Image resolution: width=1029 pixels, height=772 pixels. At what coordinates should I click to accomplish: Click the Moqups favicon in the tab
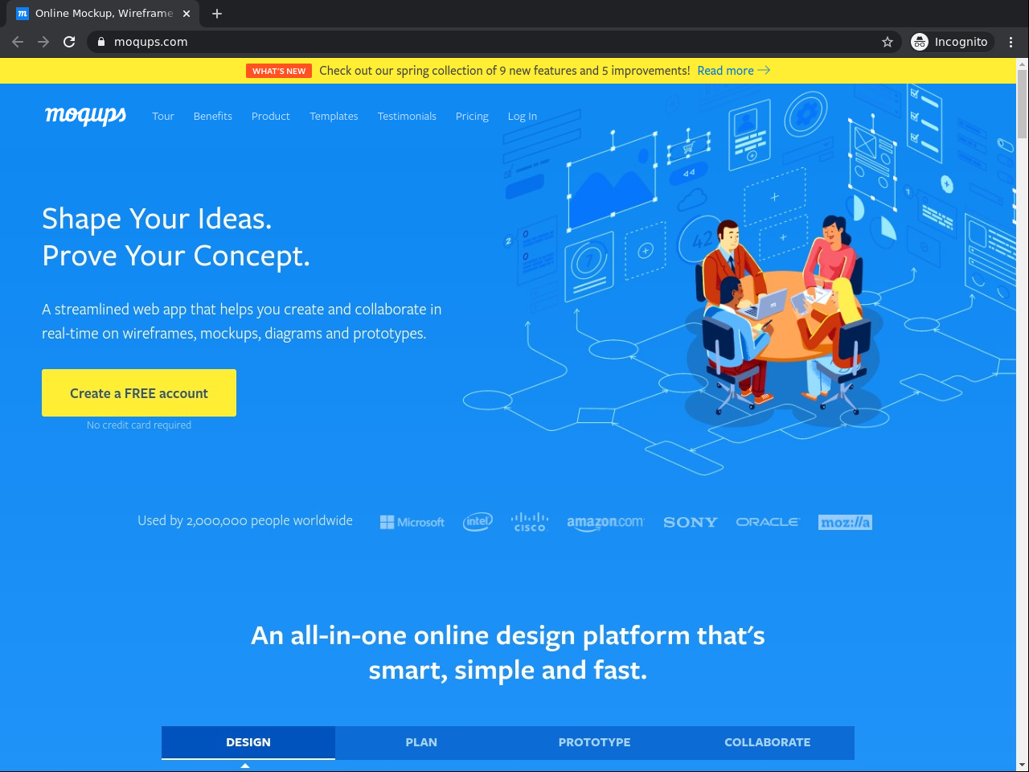coord(23,14)
